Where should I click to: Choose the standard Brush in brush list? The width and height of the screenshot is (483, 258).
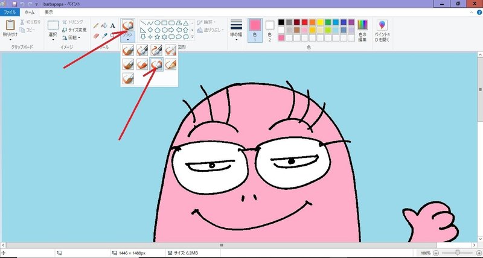pos(128,50)
